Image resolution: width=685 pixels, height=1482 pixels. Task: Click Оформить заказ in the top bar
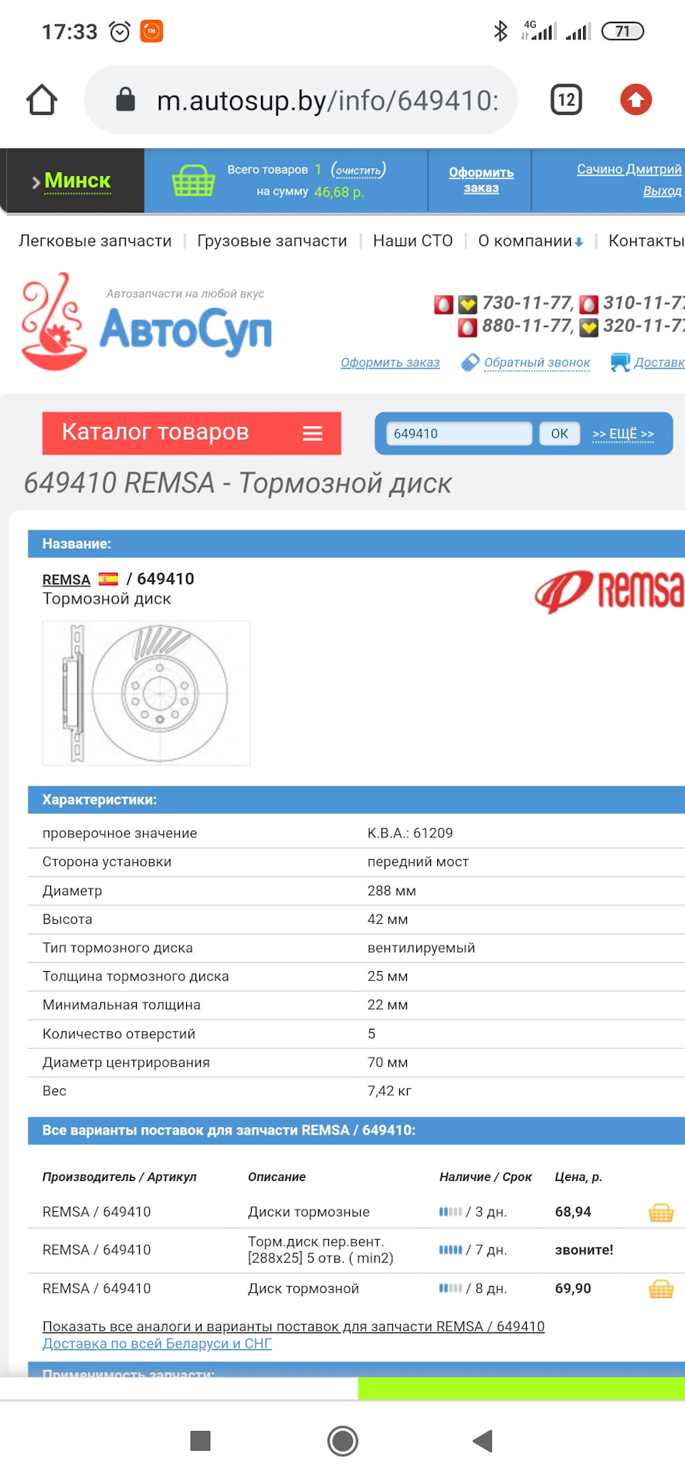coord(481,180)
